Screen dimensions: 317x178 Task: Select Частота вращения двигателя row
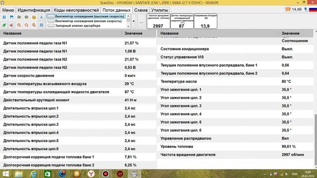[235, 155]
